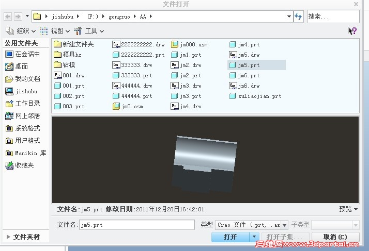Refresh the folder with the arrows icon
The width and height of the screenshot is (369, 251).
coord(298,16)
